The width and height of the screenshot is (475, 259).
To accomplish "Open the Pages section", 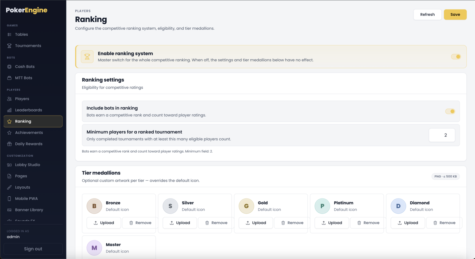I will coord(33,176).
